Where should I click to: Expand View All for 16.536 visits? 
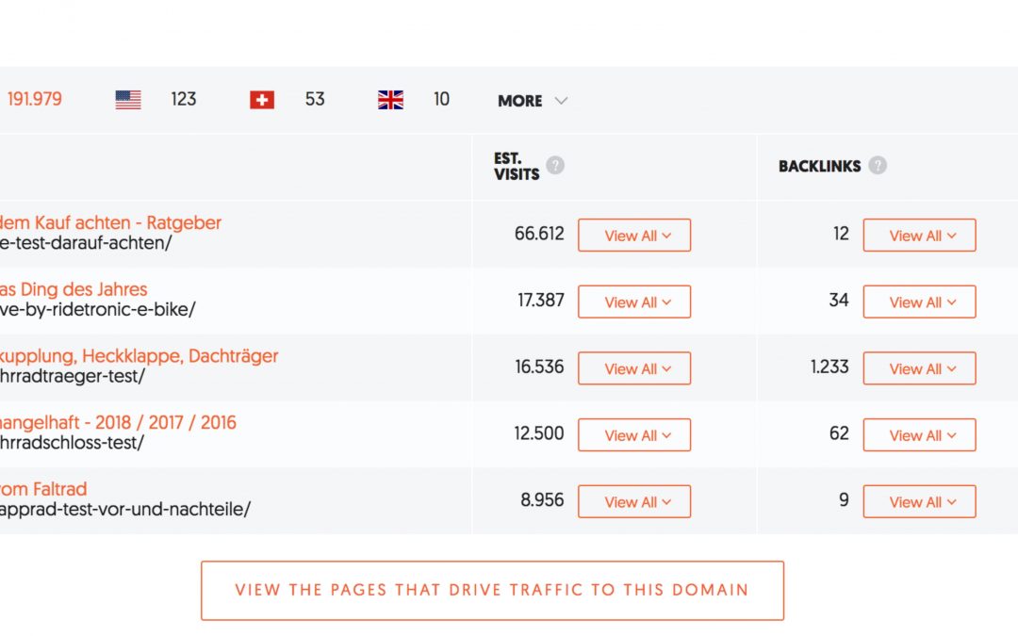coord(634,368)
